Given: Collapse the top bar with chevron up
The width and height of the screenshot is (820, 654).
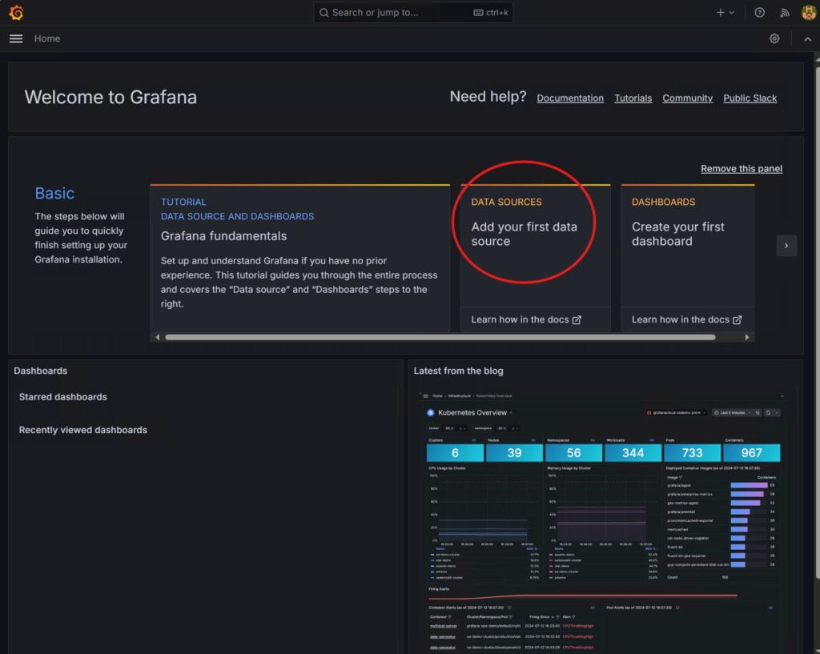Looking at the screenshot, I should (x=806, y=38).
